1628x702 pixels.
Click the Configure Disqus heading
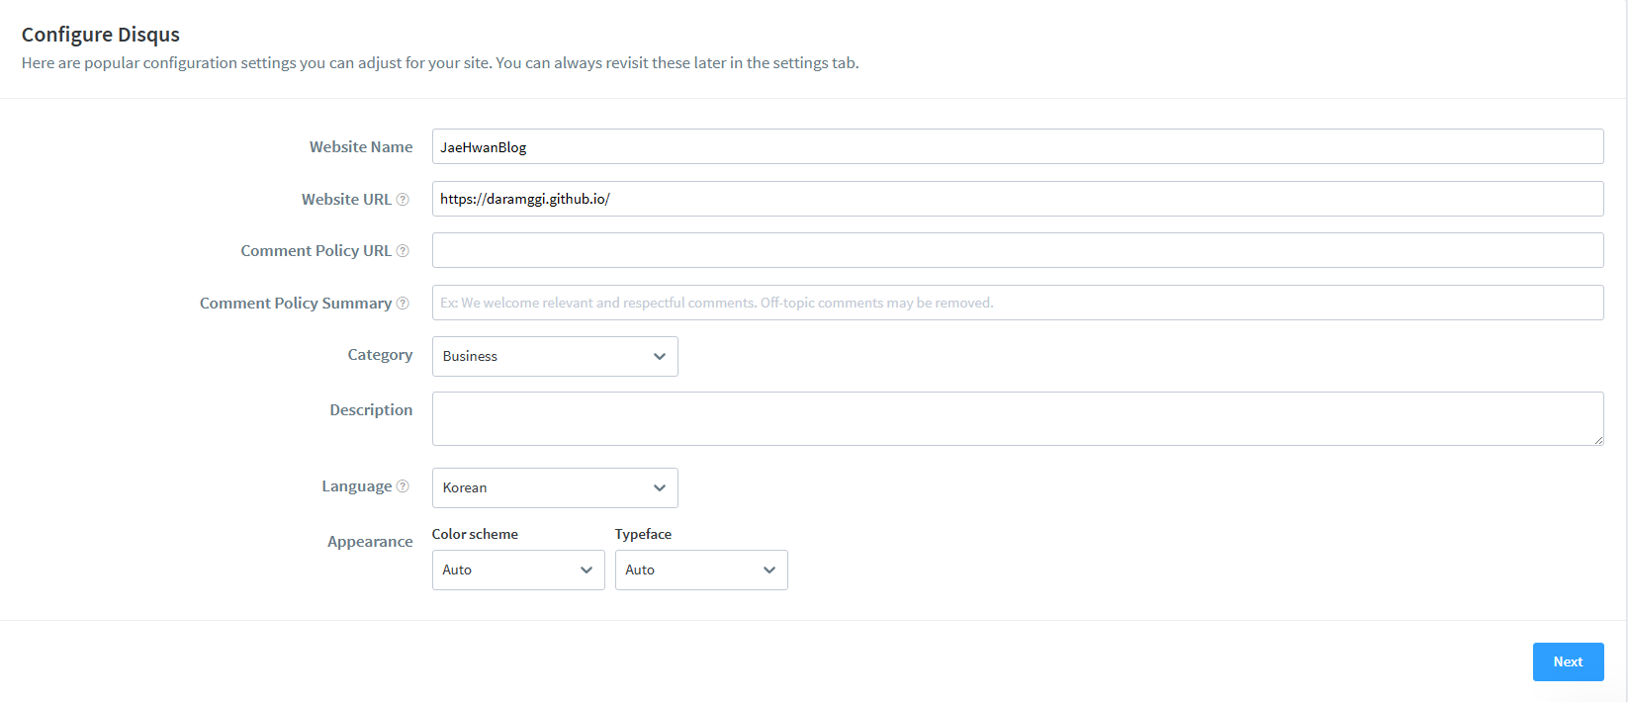tap(101, 35)
